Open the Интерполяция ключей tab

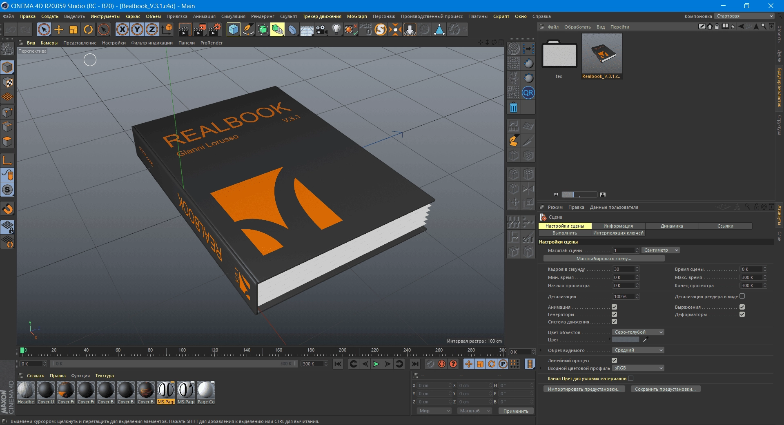click(618, 233)
